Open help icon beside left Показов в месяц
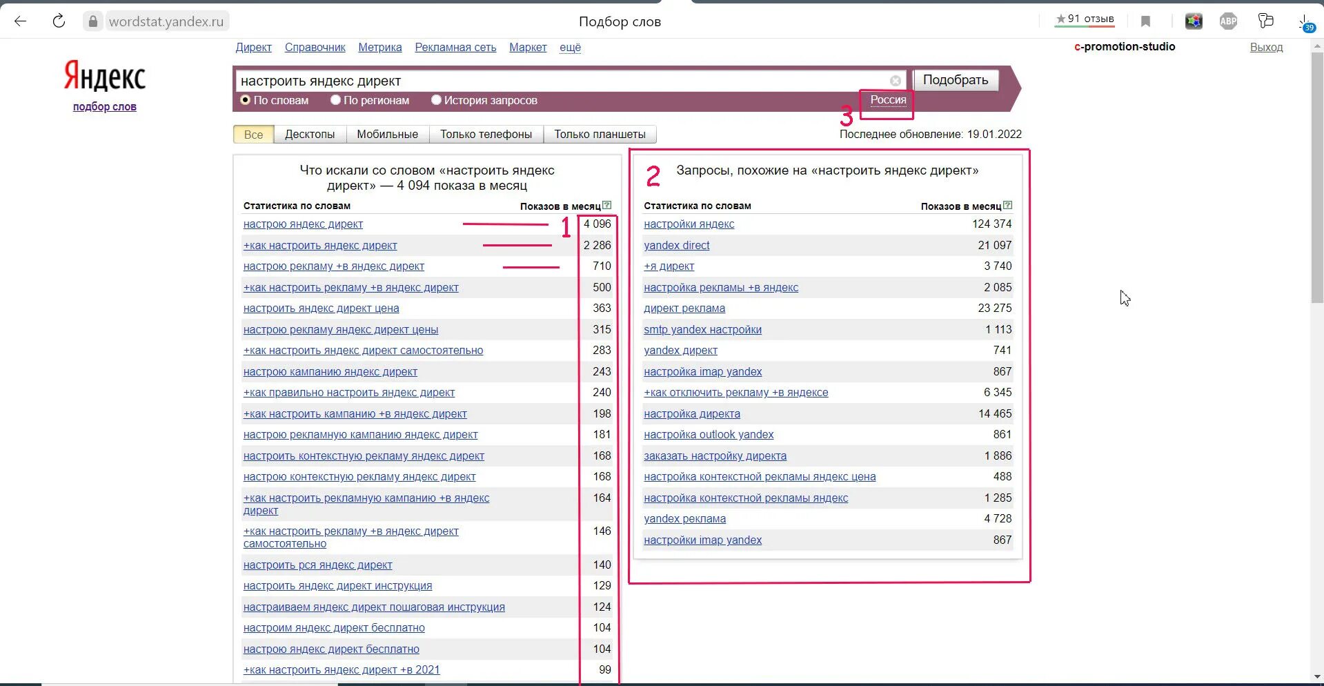This screenshot has height=686, width=1324. [607, 205]
